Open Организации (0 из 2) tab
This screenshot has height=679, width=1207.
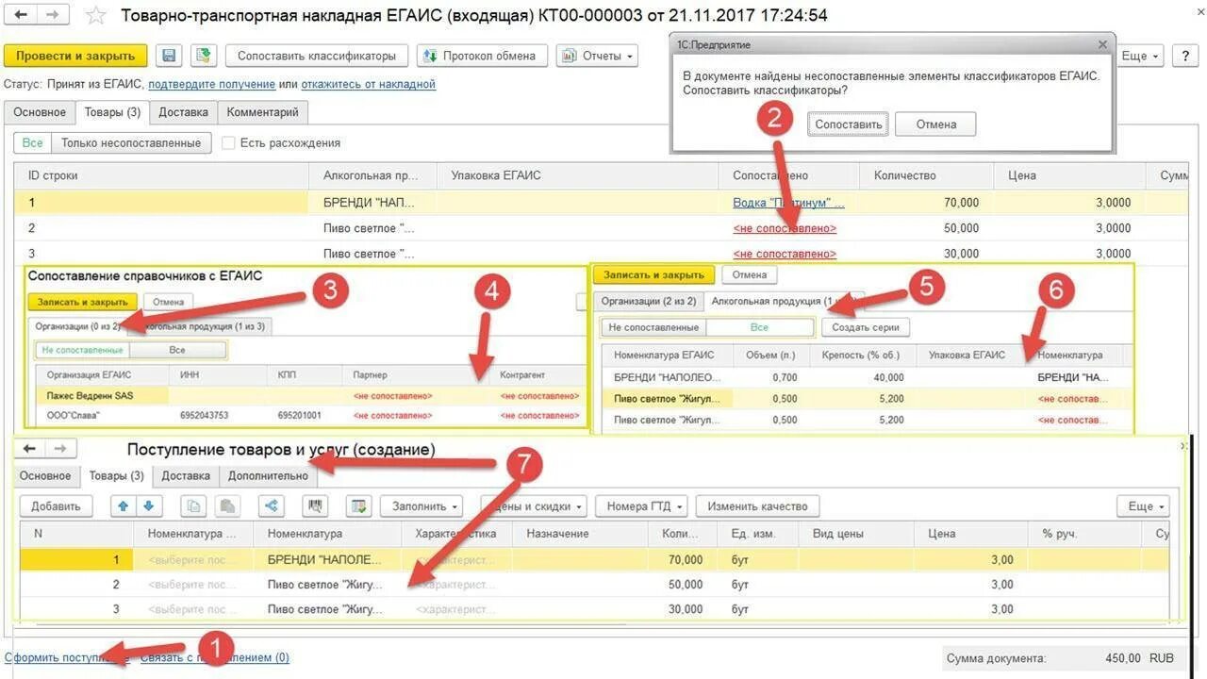coord(78,326)
